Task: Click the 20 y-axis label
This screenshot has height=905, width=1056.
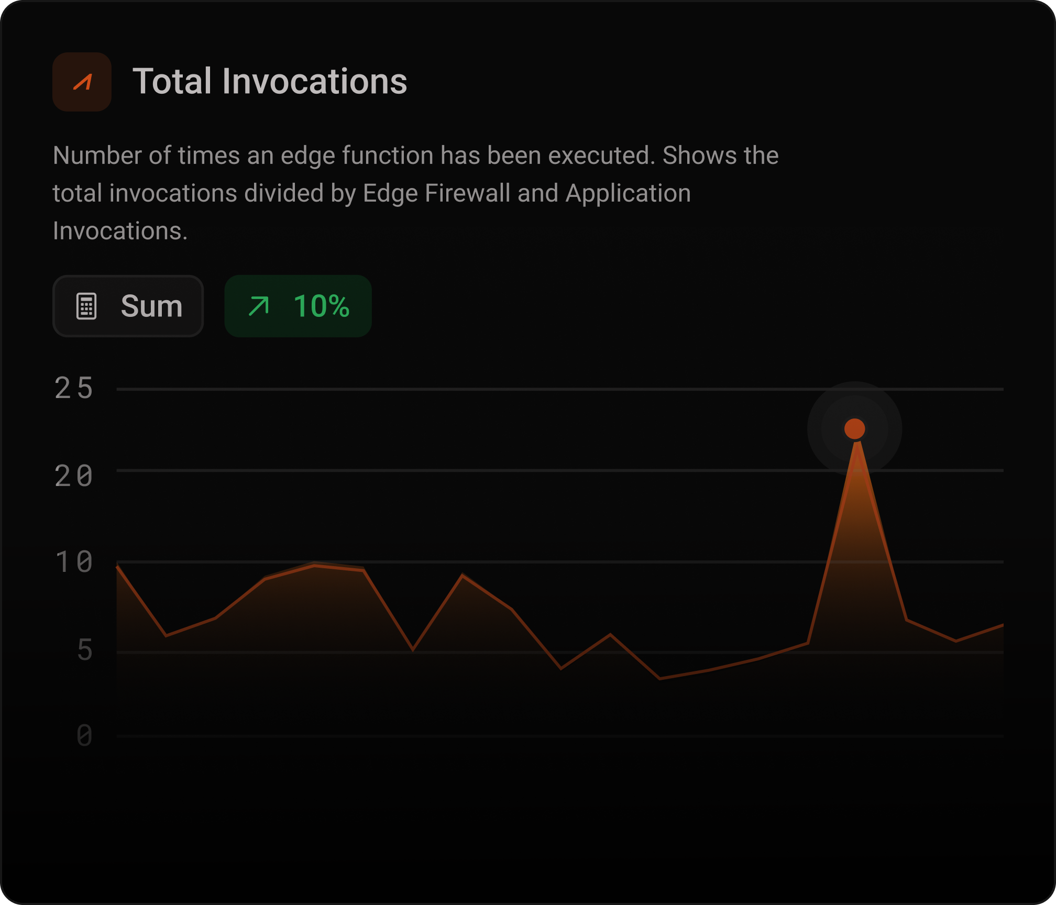Action: pos(74,477)
